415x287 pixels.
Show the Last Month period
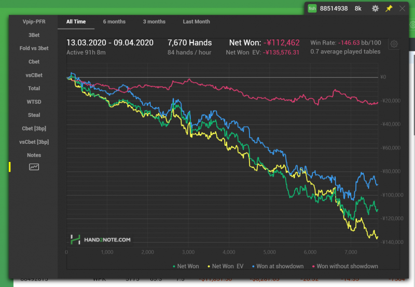pyautogui.click(x=196, y=22)
